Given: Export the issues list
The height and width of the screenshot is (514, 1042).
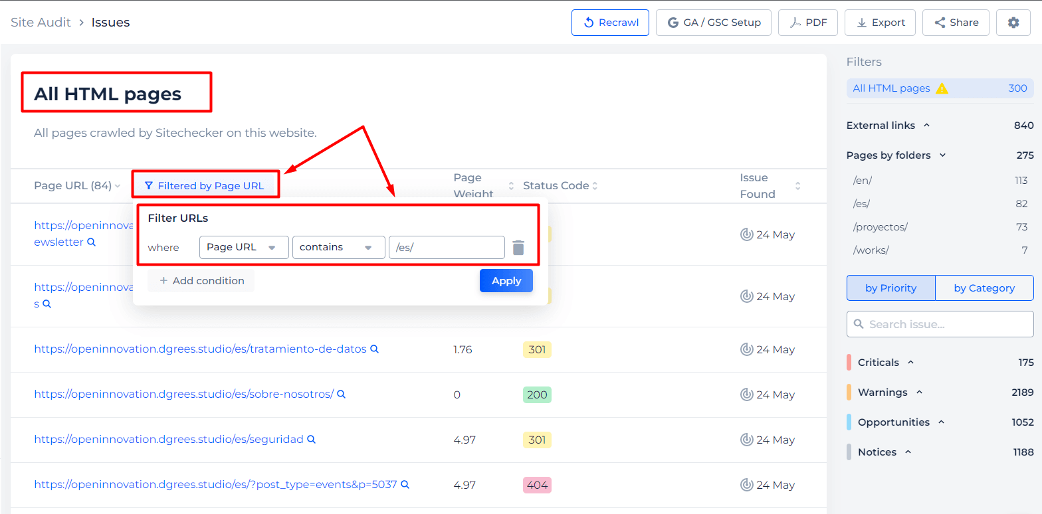Looking at the screenshot, I should click(x=880, y=23).
